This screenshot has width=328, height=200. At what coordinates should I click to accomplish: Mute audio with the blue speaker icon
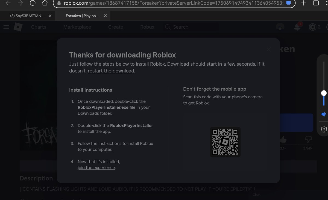[324, 114]
